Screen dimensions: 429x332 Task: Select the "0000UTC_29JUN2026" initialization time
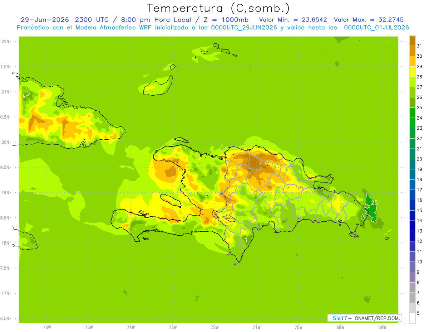point(244,28)
